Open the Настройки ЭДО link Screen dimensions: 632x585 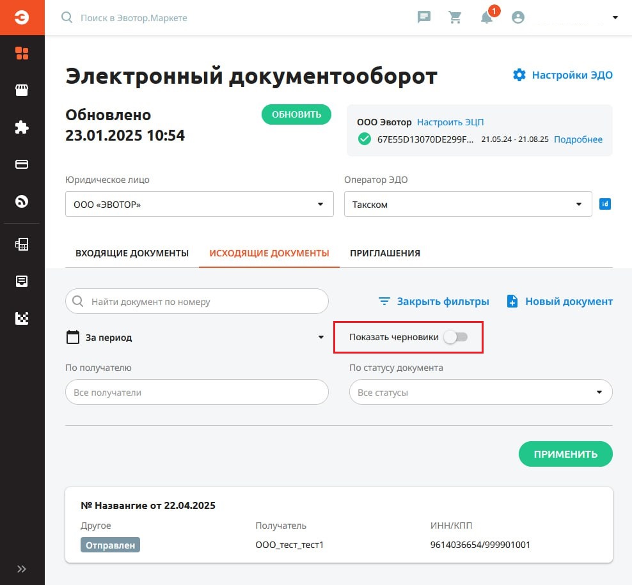(573, 75)
